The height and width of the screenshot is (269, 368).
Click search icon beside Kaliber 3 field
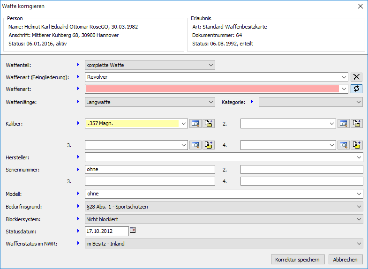click(x=195, y=145)
